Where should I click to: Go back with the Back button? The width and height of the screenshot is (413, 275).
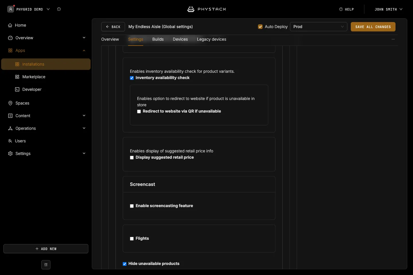(113, 27)
